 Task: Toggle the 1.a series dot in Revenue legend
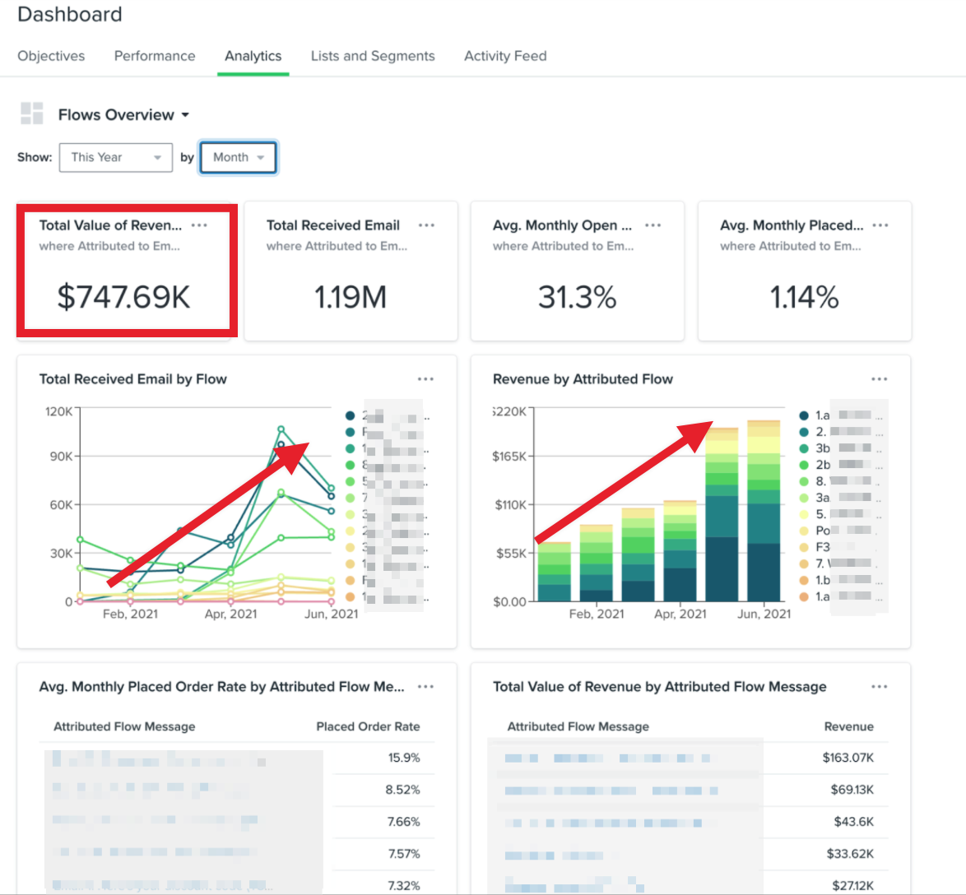(x=804, y=415)
